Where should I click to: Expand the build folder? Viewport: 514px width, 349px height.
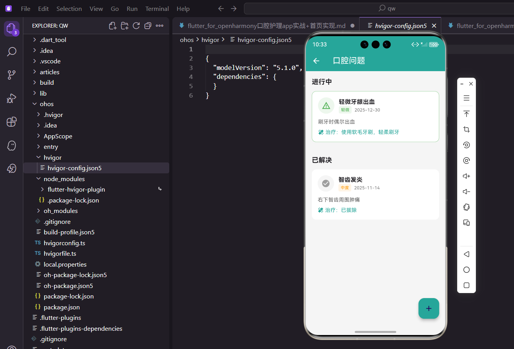coord(96,82)
